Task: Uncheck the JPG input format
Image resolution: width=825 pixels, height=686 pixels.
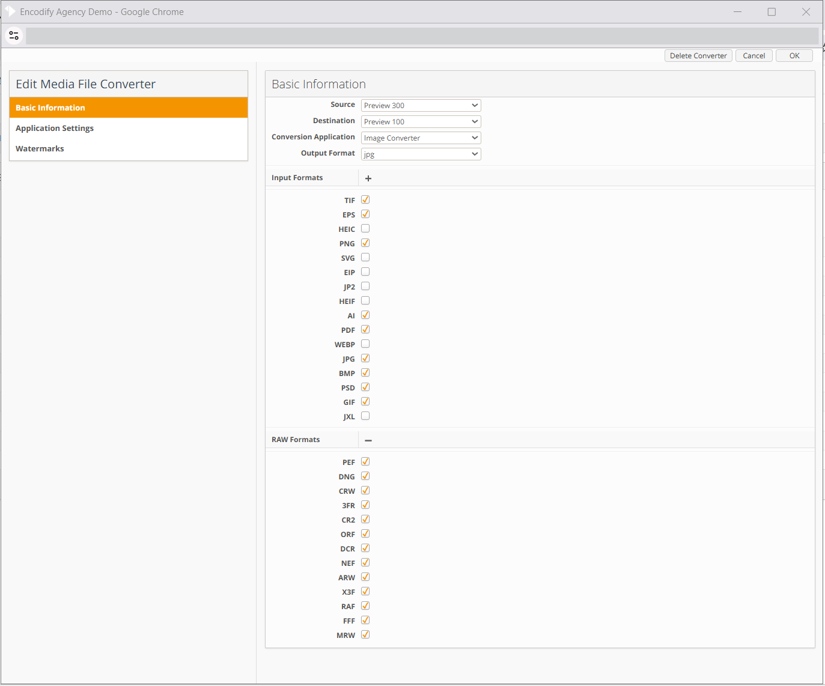Action: point(365,358)
